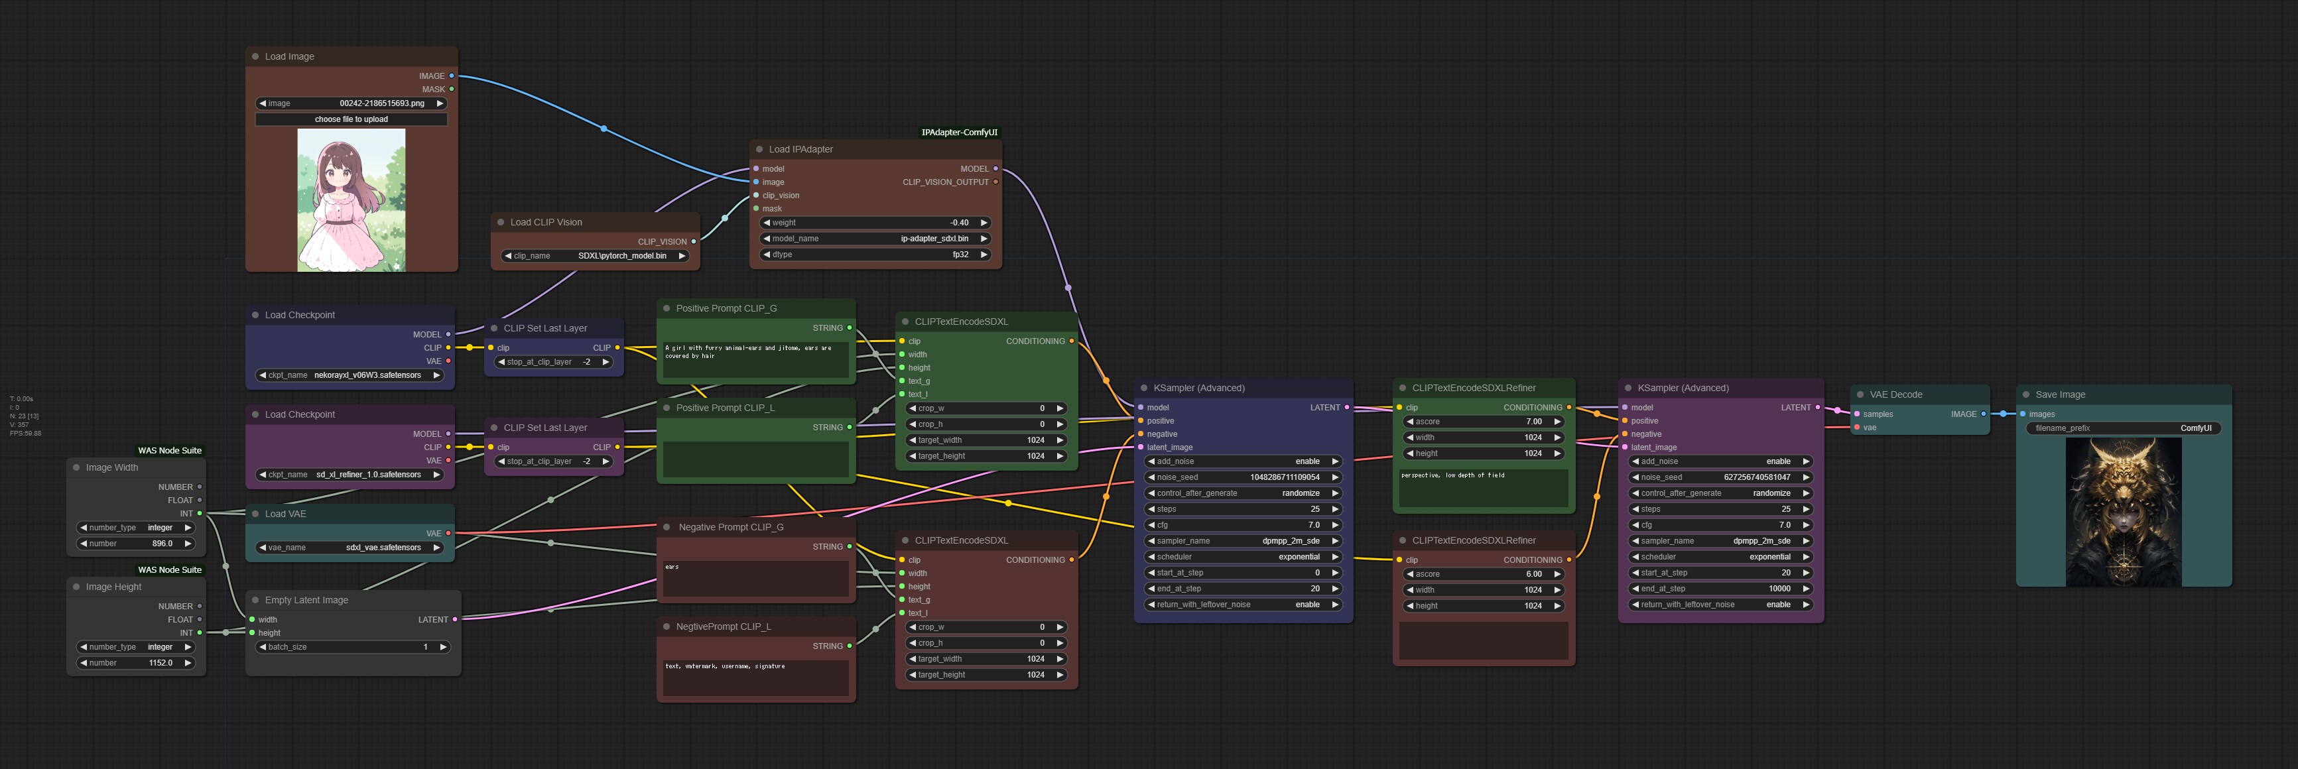Click the IMAGE output slot on Load Image
2298x769 pixels.
coord(452,76)
